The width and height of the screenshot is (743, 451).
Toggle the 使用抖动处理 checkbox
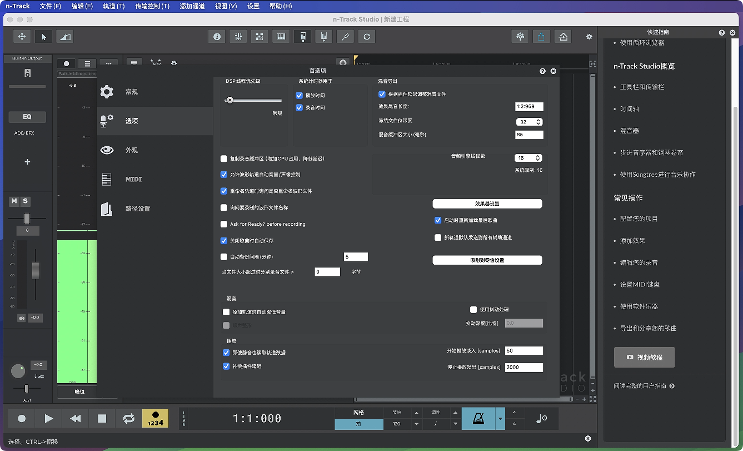click(x=473, y=310)
